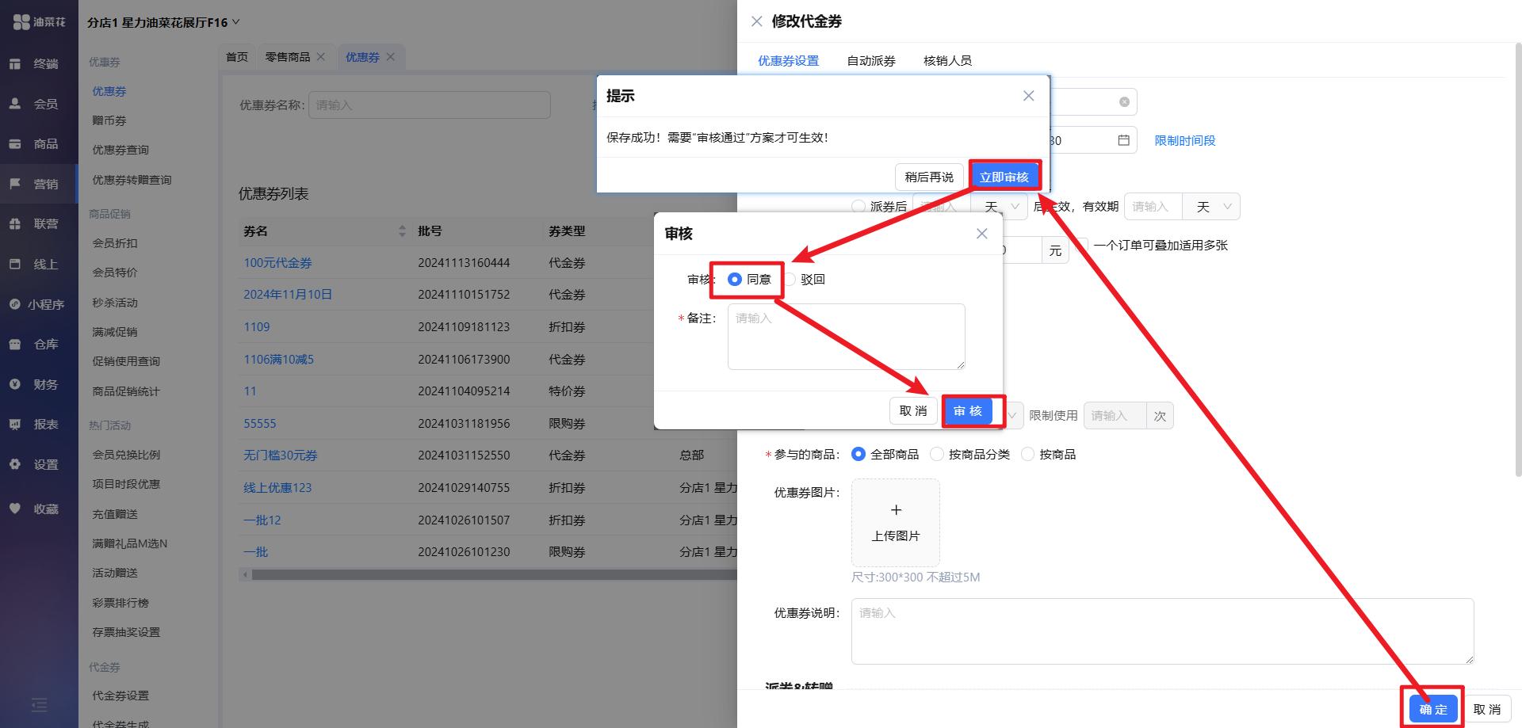Click plus icon to upload coupon image
This screenshot has height=728, width=1522.
coord(896,509)
